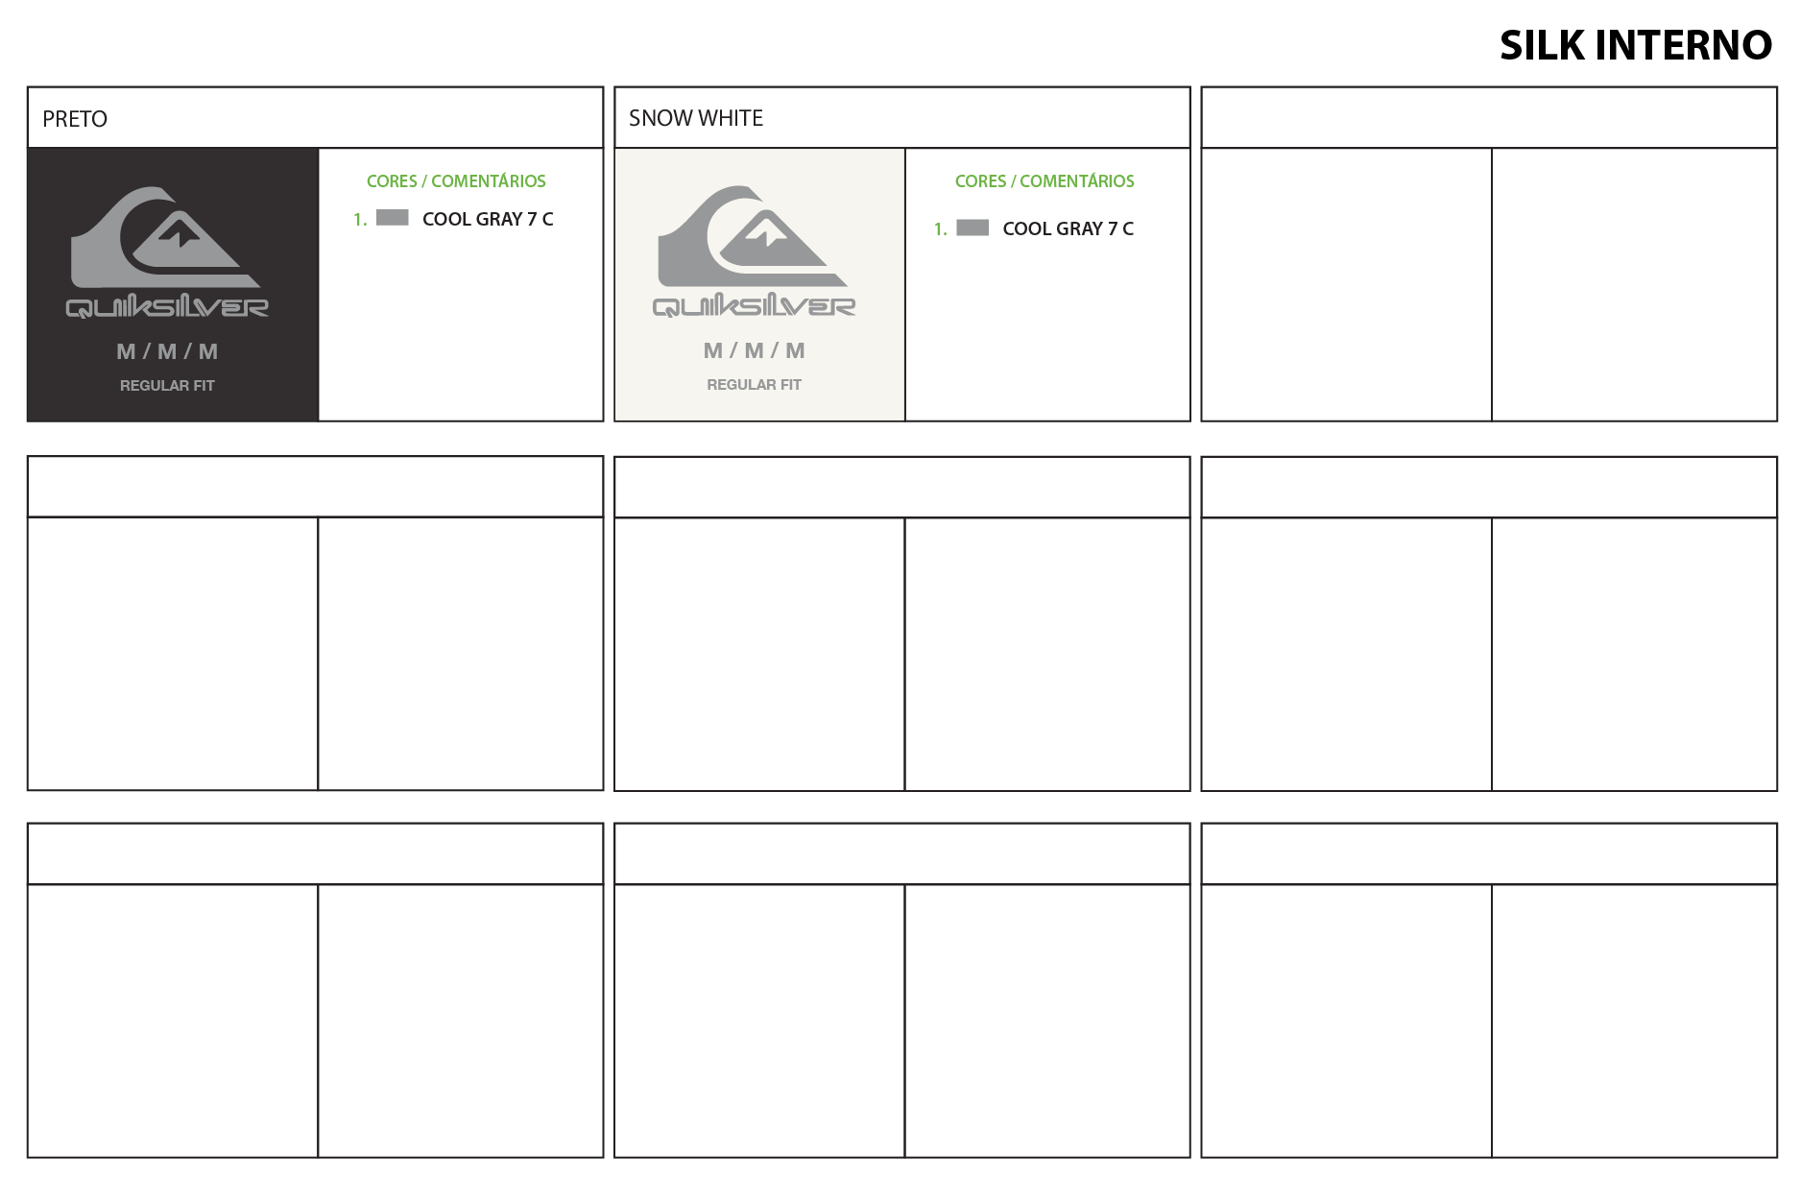1801x1200 pixels.
Task: Click the Quiksilver wave logo on the snow white panel
Action: pos(751,237)
